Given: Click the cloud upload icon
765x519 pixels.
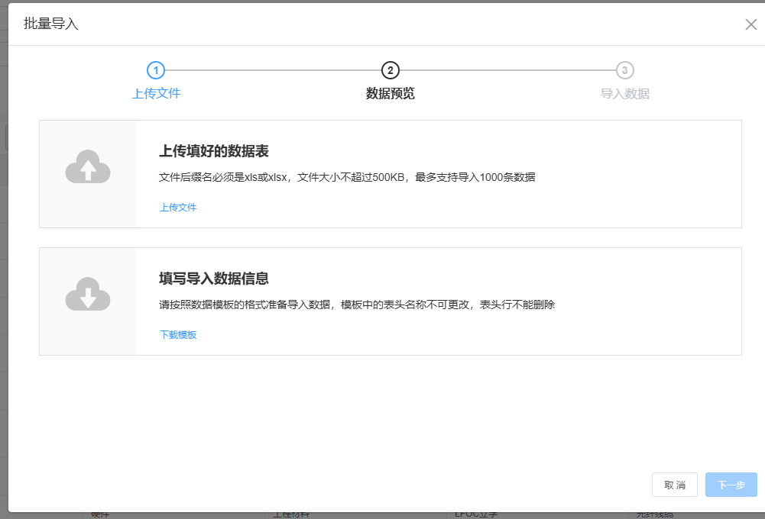Looking at the screenshot, I should 88,166.
